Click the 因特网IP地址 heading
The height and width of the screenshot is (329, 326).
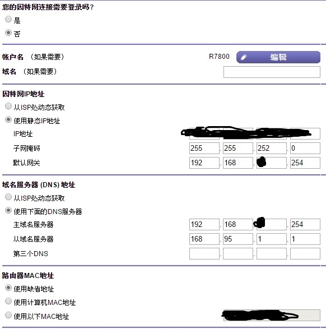tap(24, 94)
